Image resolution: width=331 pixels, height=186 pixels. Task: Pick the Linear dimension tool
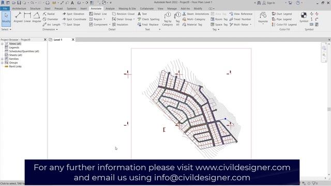tap(27, 18)
